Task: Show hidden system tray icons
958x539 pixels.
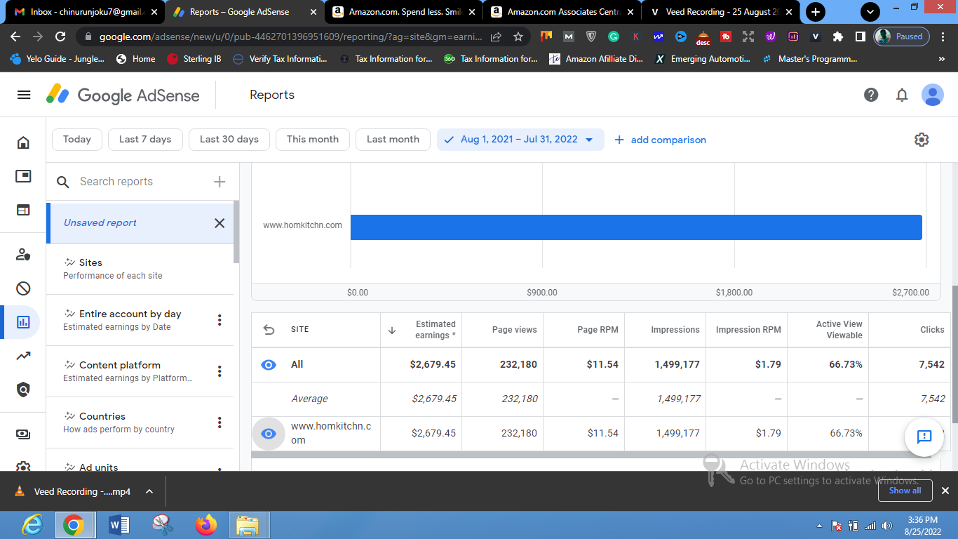Action: coord(819,526)
